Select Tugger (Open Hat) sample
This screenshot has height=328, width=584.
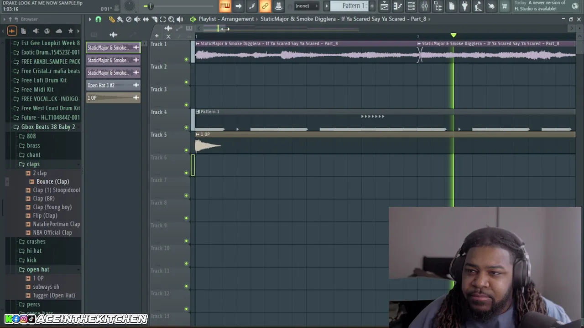[54, 295]
